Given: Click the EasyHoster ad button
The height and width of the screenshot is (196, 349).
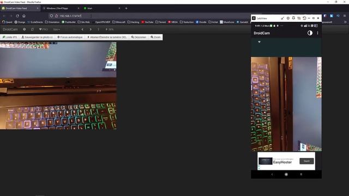Looking at the screenshot, I should [x=306, y=161].
